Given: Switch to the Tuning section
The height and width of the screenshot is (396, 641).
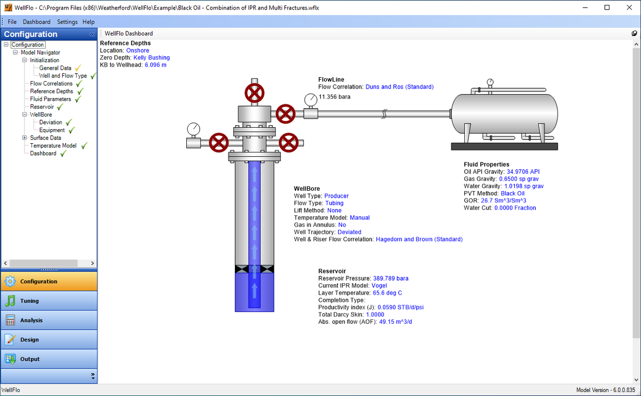Looking at the screenshot, I should [49, 301].
